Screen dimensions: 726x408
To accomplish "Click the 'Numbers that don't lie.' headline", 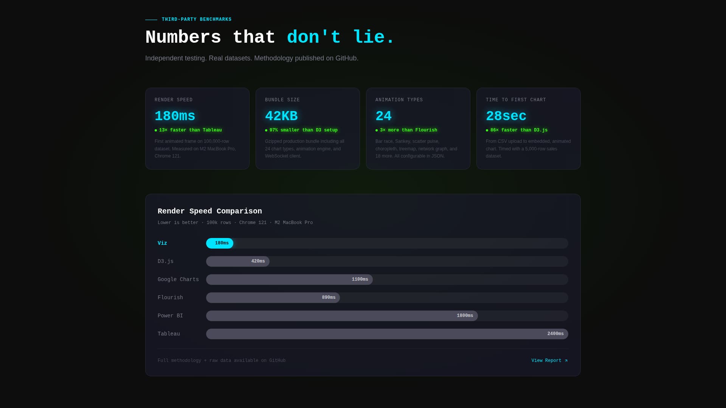I will tap(270, 37).
